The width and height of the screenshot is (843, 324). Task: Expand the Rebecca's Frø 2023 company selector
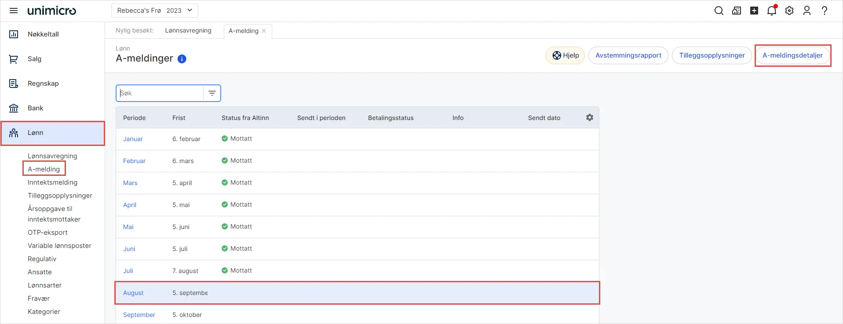[x=155, y=11]
